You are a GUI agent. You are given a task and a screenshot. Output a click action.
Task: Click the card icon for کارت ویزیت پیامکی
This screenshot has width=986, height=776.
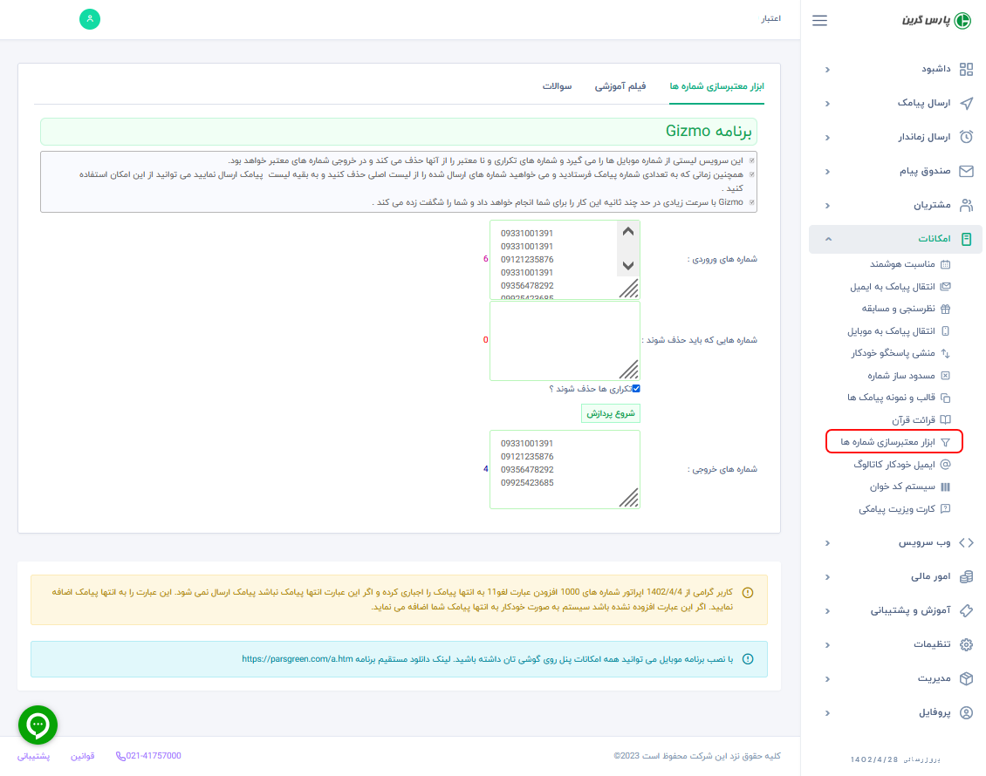tap(945, 509)
